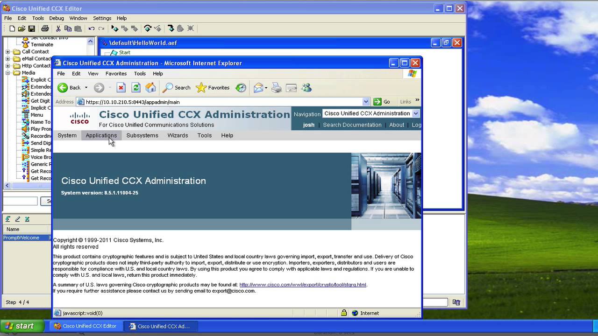Click New document icon in CCX Editor toolbar
Image resolution: width=598 pixels, height=336 pixels.
[12, 28]
